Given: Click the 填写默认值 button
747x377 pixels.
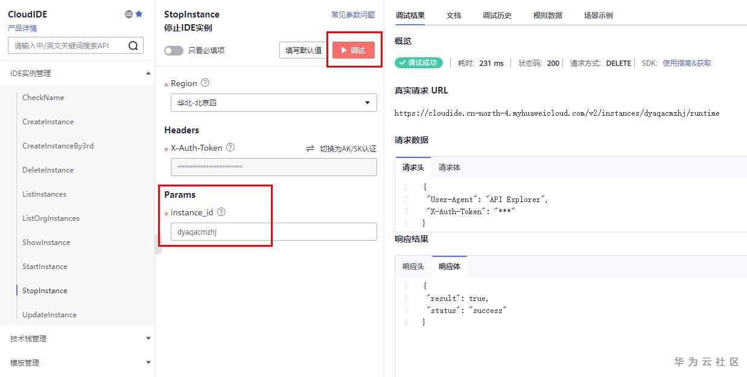Looking at the screenshot, I should tap(304, 50).
